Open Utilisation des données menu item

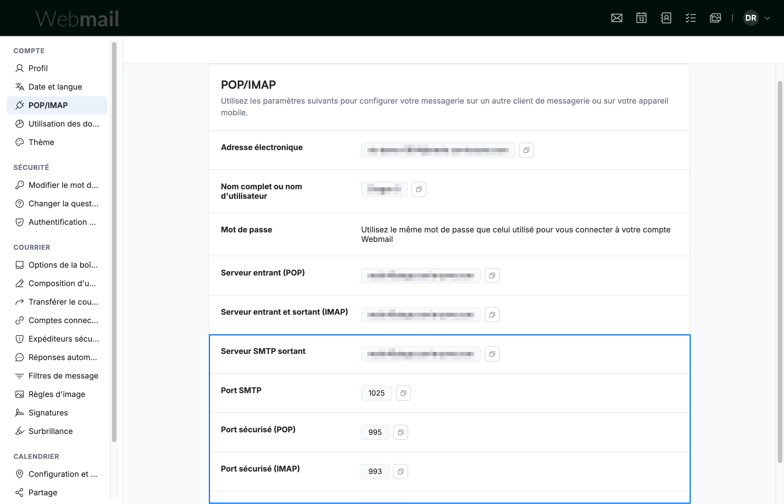[57, 124]
